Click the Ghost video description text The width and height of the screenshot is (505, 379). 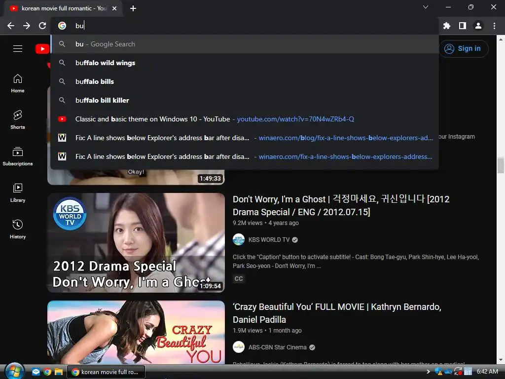click(356, 262)
